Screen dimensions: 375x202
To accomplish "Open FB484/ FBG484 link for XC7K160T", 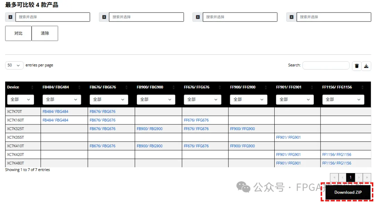I will pos(56,120).
